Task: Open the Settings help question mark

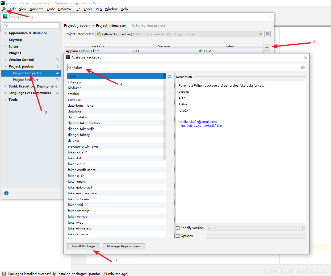Action: click(6, 193)
